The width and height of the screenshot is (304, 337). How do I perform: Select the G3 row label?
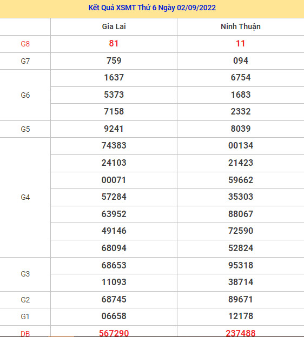25,274
